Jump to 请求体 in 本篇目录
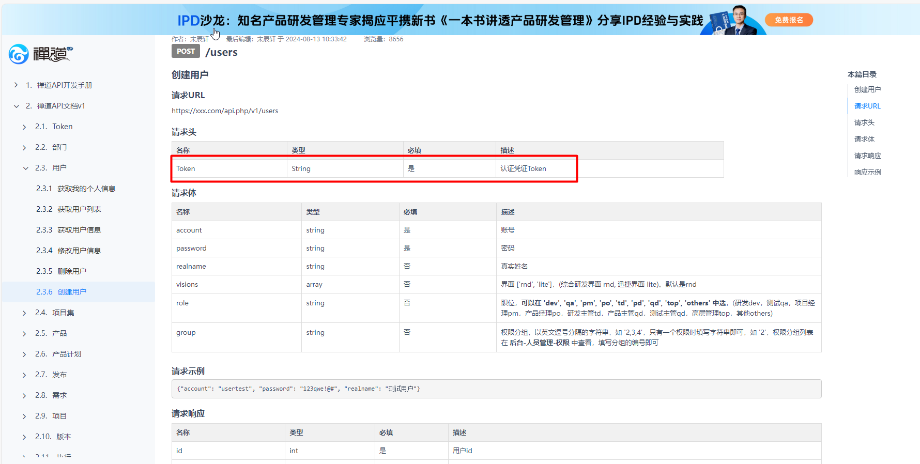 864,139
